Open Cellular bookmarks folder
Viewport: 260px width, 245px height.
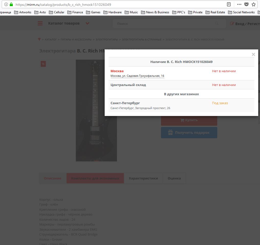click(x=57, y=12)
